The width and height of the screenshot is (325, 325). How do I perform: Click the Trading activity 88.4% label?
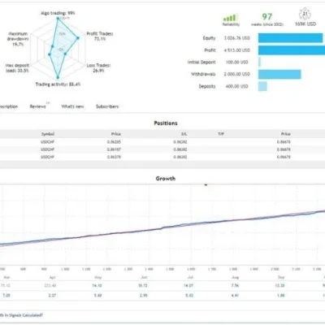pos(58,84)
